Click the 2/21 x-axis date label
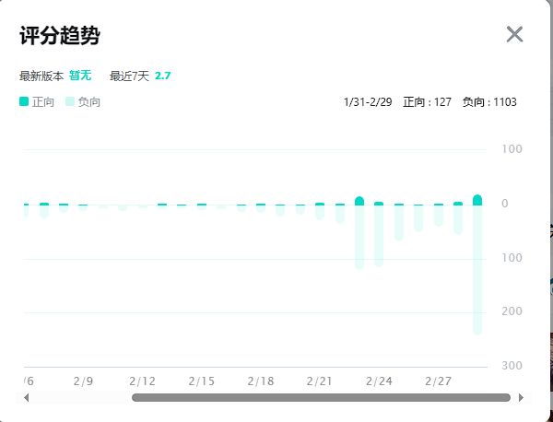This screenshot has width=553, height=422. point(320,381)
